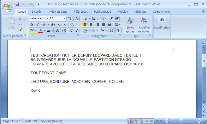Viewport: 207px width, 124px height.
Task: Apply red font color
Action: [x=40, y=31]
